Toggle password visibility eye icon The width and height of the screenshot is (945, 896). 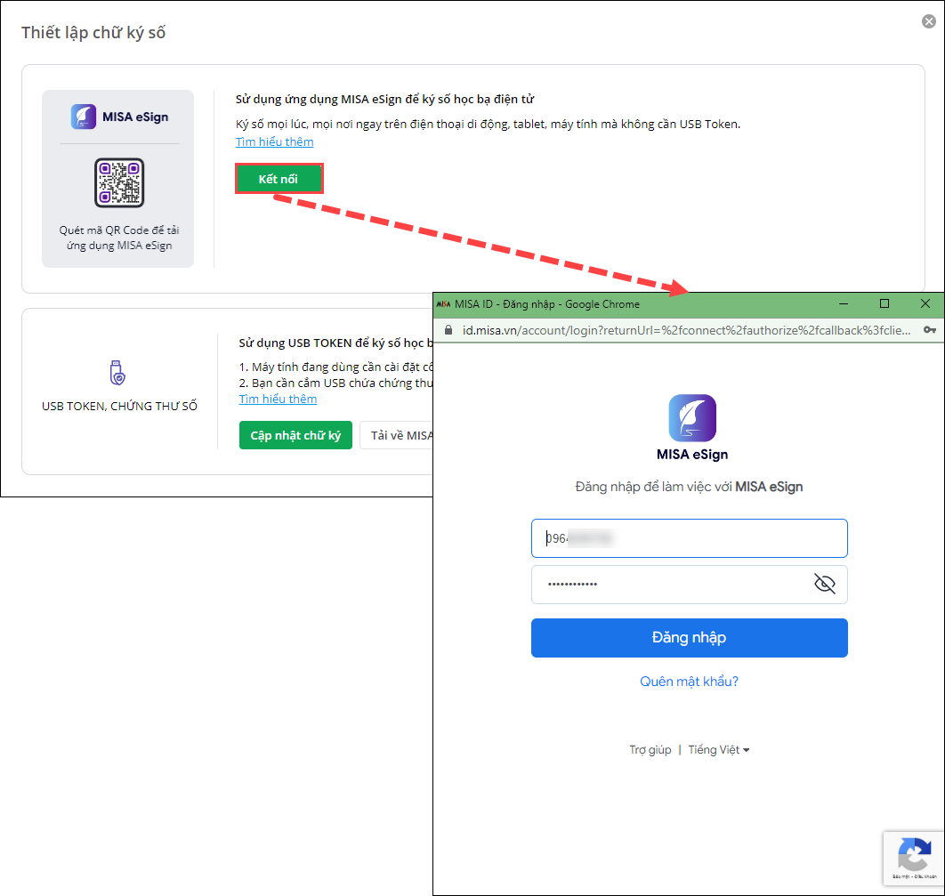pyautogui.click(x=825, y=584)
